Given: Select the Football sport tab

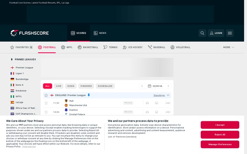Looking at the screenshot, I should tap(47, 47).
